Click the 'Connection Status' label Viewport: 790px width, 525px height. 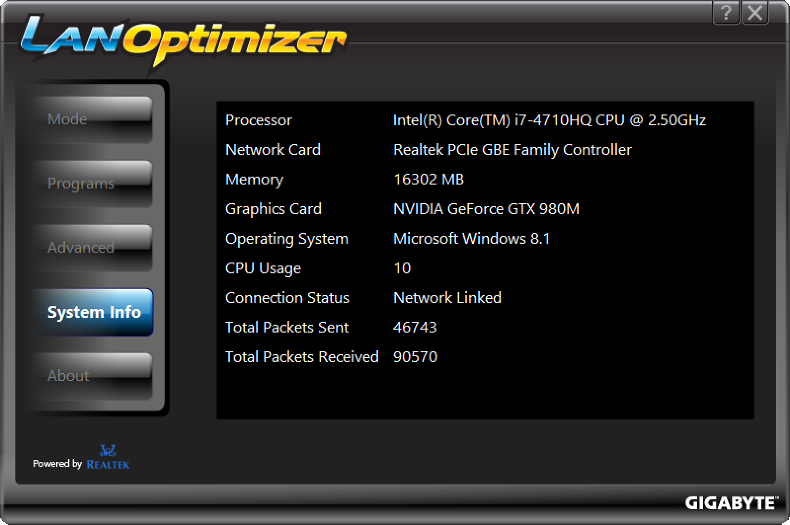pos(287,298)
